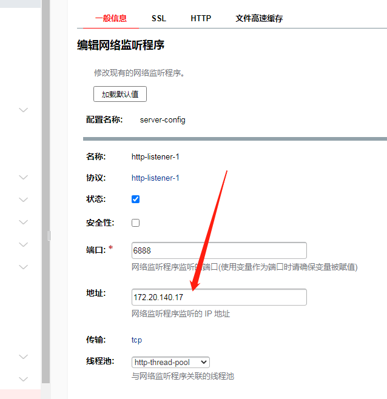
Task: Open the 传输 tcp link
Action: (136, 340)
